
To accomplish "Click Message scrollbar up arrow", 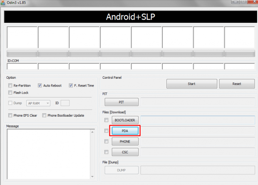I will pos(92,132).
